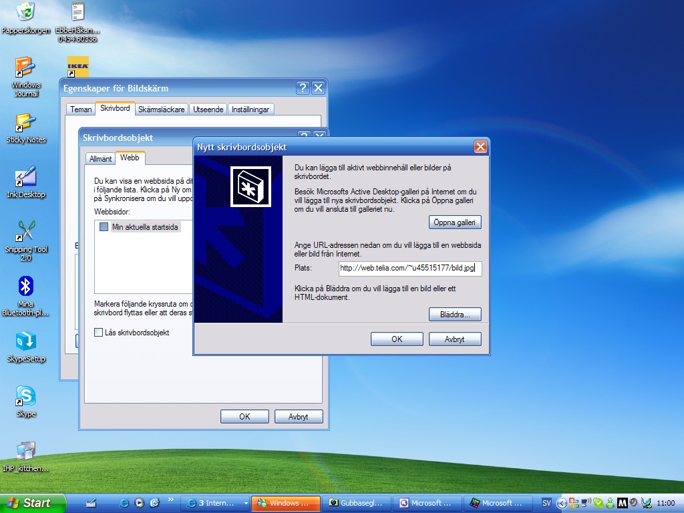Click the Messenger green buddy tray icon
The width and height of the screenshot is (684, 513).
point(611,504)
